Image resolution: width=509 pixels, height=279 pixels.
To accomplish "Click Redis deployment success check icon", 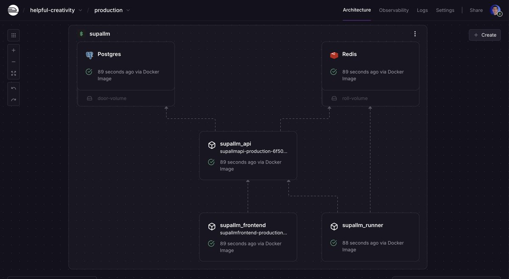I will (334, 72).
